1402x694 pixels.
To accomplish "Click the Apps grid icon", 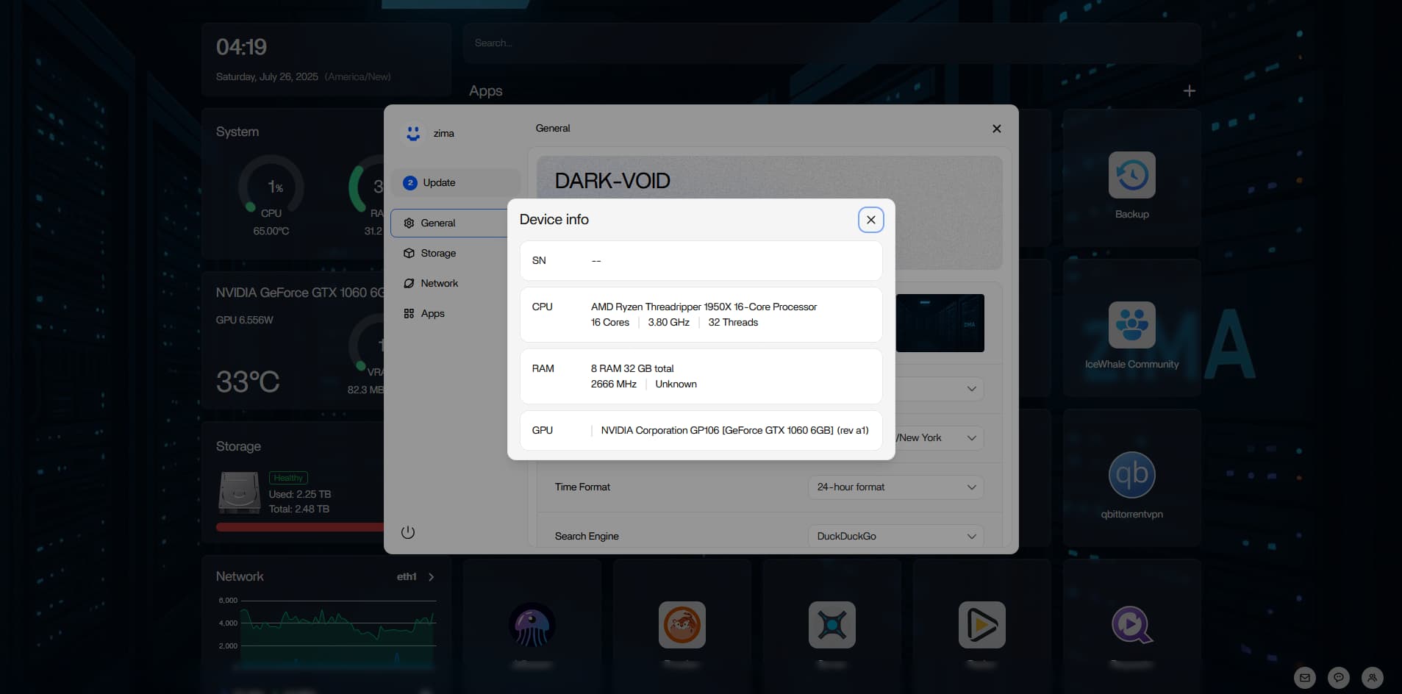I will pos(409,313).
